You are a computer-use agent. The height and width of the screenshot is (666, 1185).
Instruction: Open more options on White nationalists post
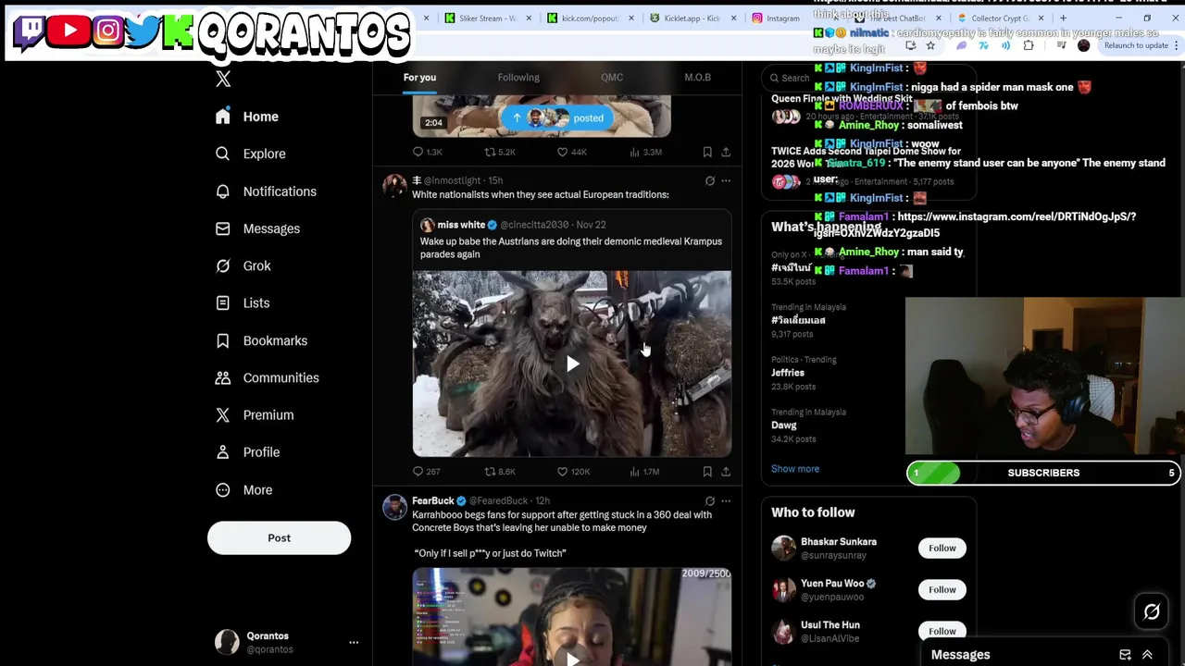point(726,181)
